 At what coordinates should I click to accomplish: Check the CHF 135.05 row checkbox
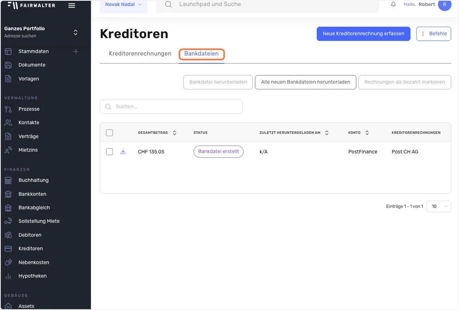coord(109,152)
